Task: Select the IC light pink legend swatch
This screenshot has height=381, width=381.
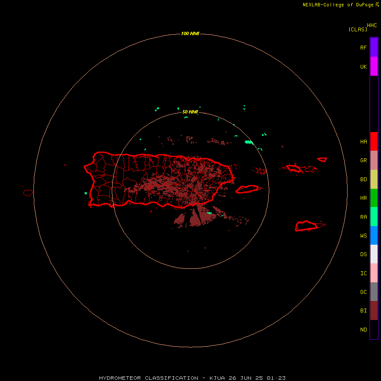Action: click(x=374, y=273)
